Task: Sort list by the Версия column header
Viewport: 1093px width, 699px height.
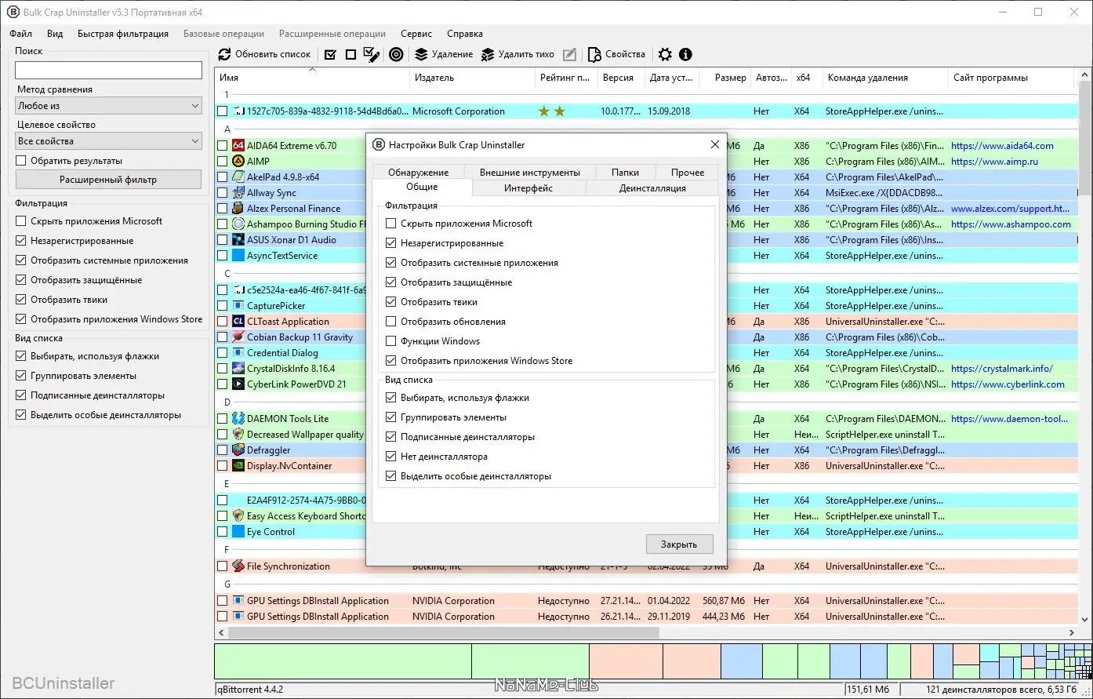Action: [622, 78]
